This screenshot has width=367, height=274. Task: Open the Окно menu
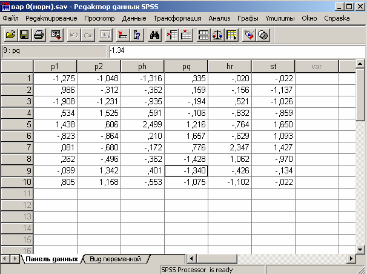(309, 18)
